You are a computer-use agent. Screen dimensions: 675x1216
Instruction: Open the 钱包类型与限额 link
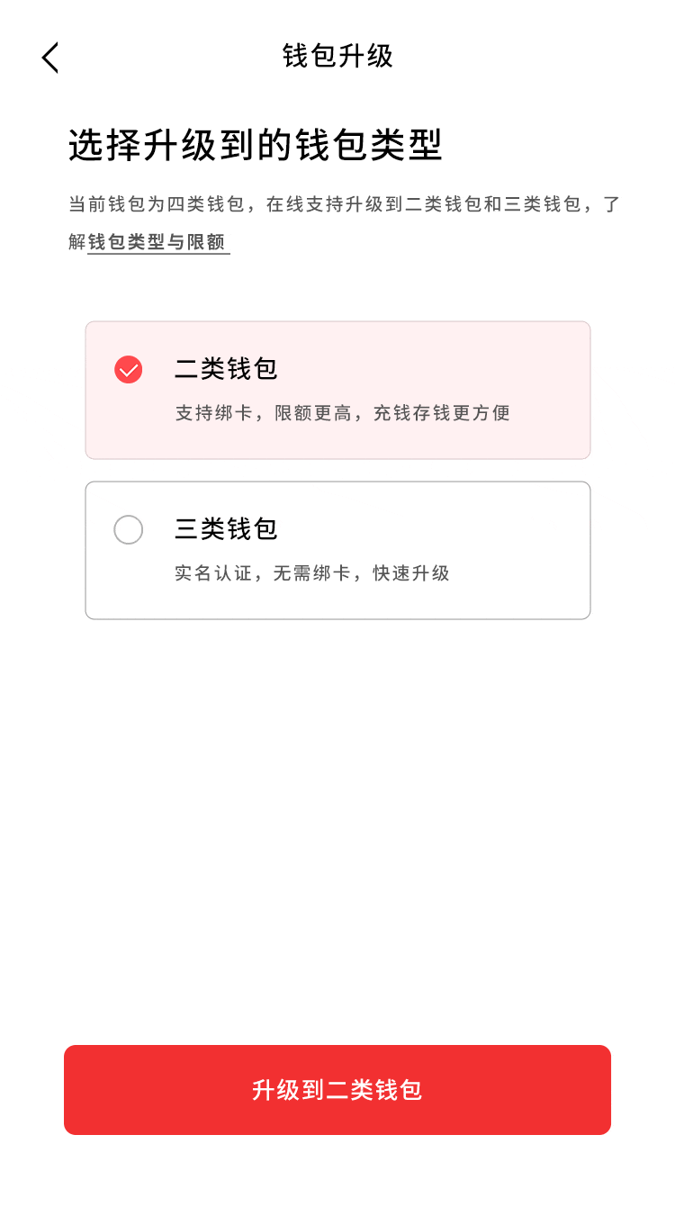coord(158,243)
